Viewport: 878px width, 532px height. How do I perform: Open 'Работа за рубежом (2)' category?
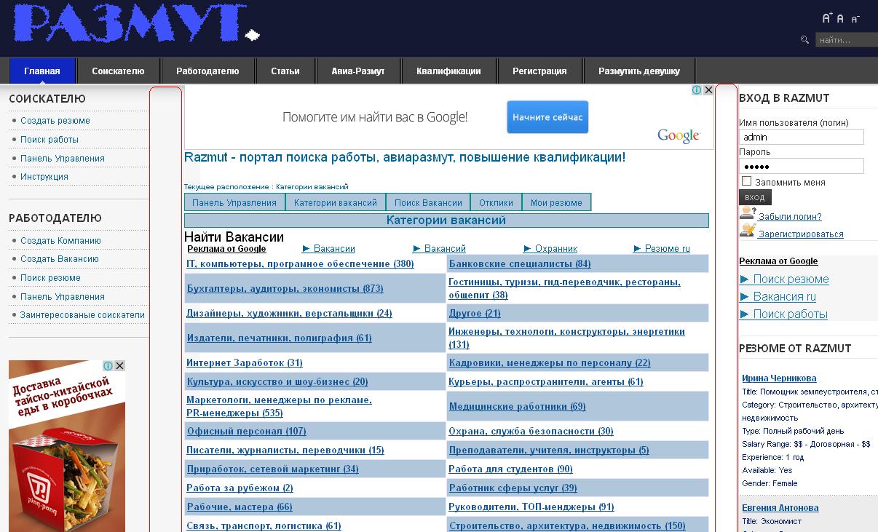coord(240,488)
